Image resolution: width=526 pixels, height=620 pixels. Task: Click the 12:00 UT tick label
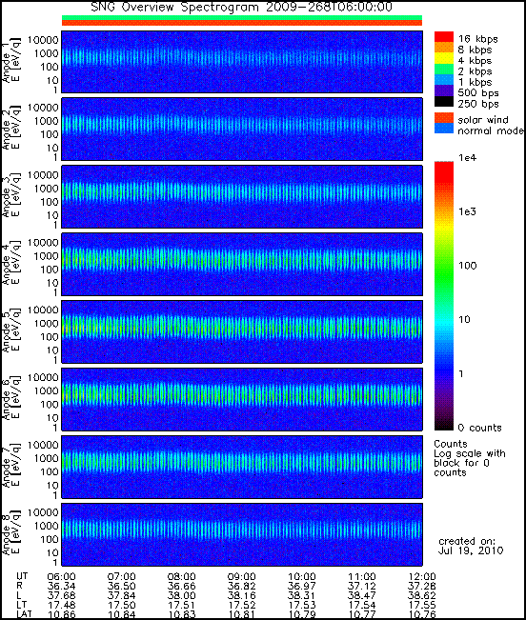pyautogui.click(x=422, y=576)
